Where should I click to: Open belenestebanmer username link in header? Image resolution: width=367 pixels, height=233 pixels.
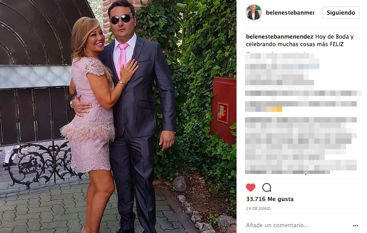click(290, 12)
